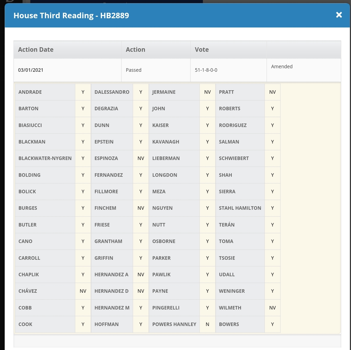Select the DALESSANDRO name cell
Image resolution: width=351 pixels, height=350 pixels.
112,92
